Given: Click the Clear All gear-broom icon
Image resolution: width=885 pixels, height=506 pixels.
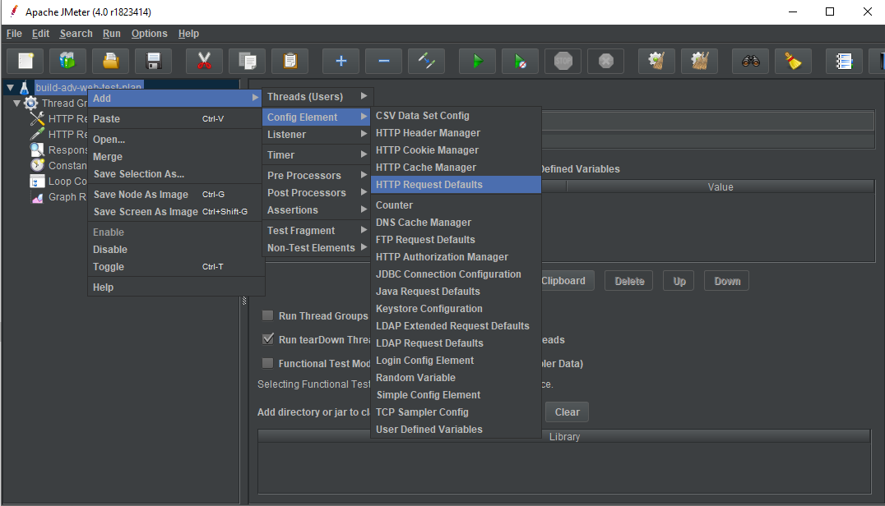Looking at the screenshot, I should [699, 61].
